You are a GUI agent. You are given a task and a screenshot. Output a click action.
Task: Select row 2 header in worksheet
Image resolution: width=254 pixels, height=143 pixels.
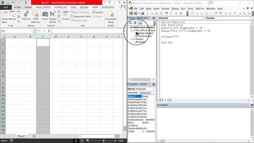(3, 52)
